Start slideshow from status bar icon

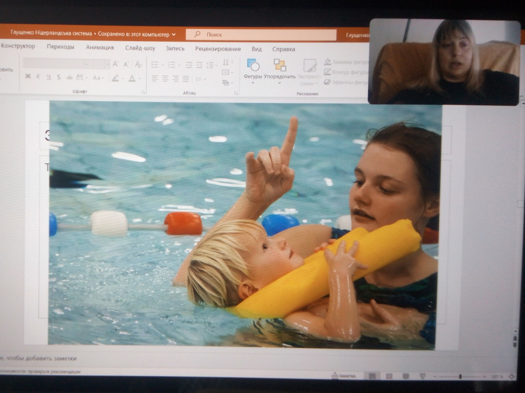pyautogui.click(x=422, y=376)
